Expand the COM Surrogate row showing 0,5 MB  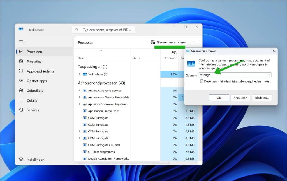[x=79, y=138]
